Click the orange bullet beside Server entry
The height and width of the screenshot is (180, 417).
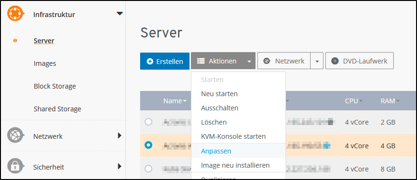15,41
